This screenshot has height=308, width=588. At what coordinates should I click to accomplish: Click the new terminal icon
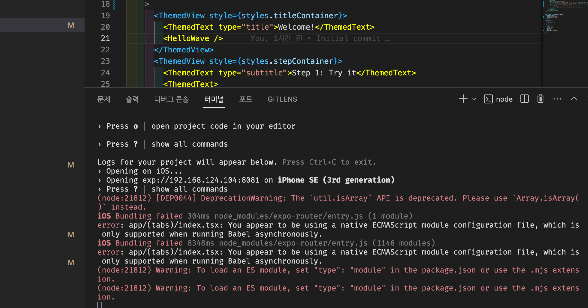[x=463, y=99]
